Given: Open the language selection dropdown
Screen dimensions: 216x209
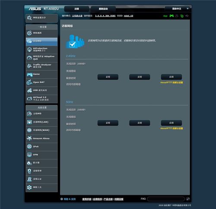Looking at the screenshot, I should 178,9.
